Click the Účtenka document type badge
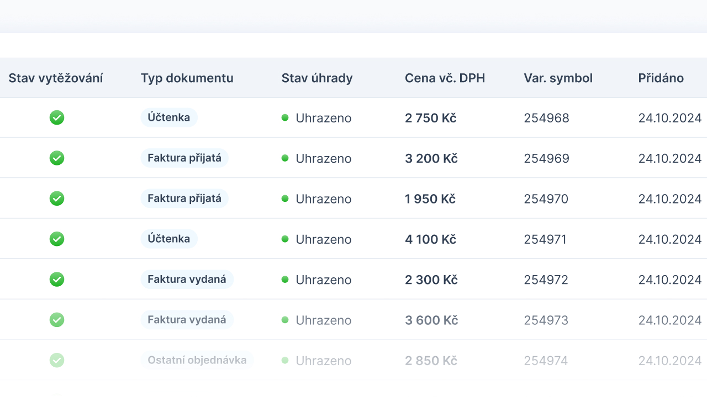The image size is (707, 397). point(169,117)
